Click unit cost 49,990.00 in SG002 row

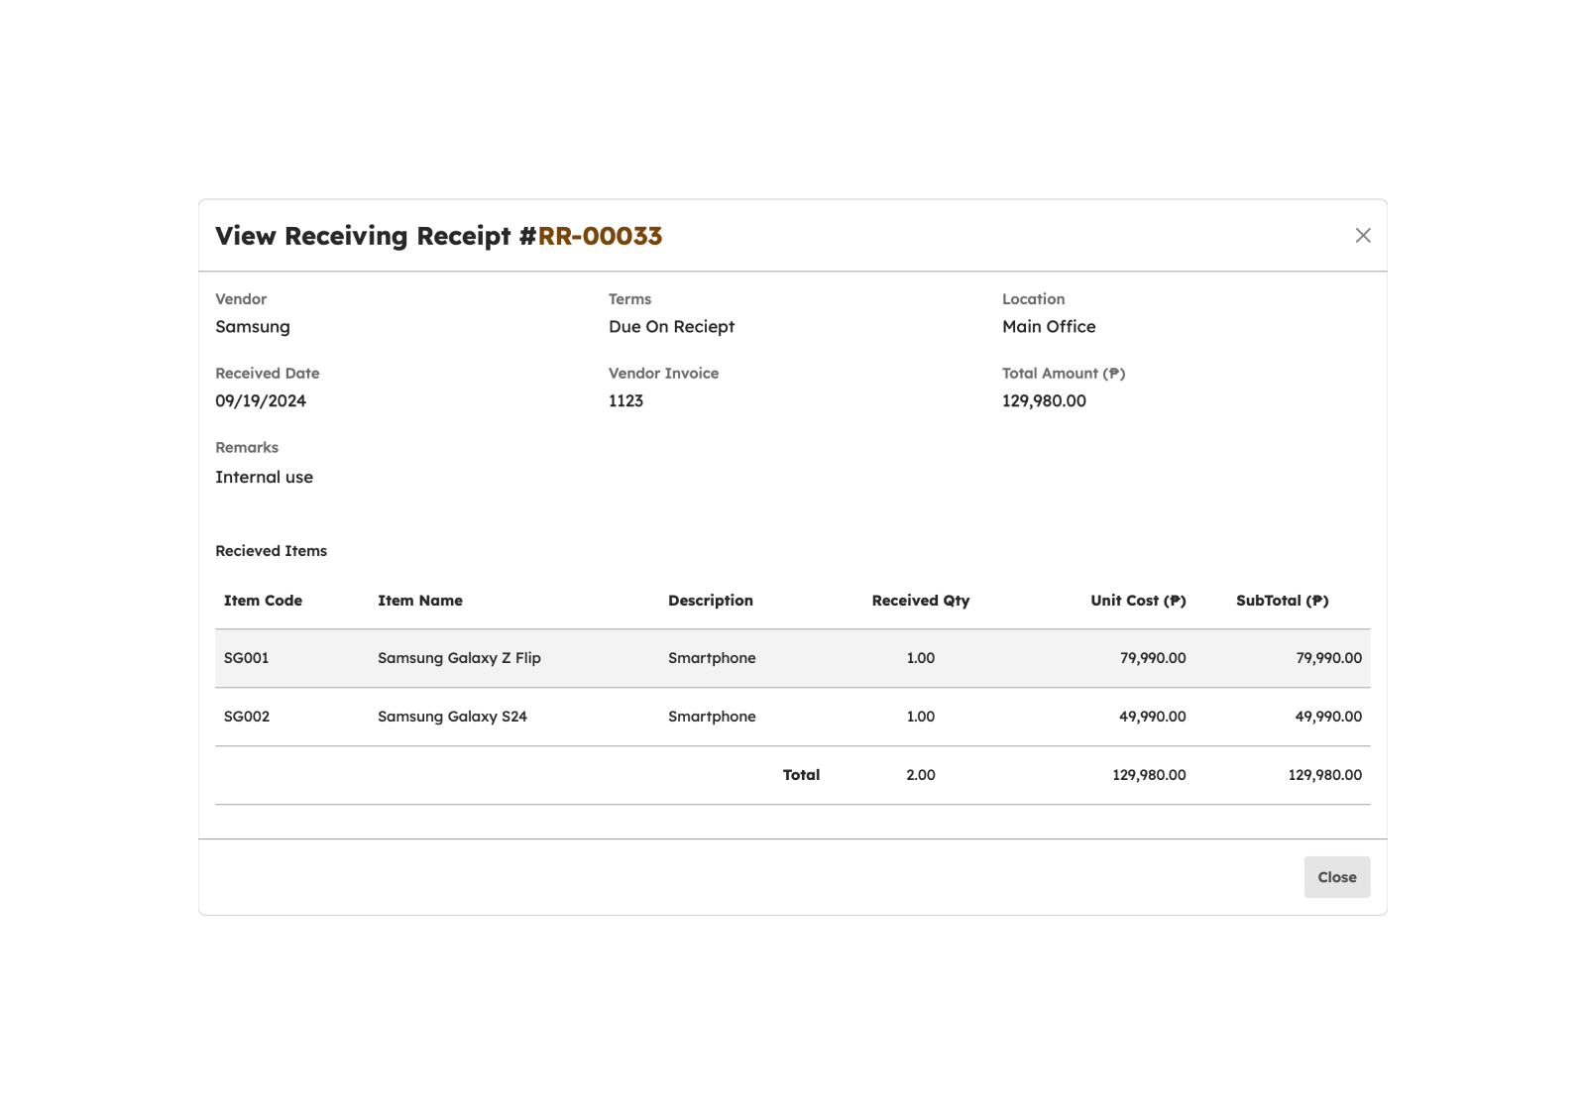coord(1153,717)
